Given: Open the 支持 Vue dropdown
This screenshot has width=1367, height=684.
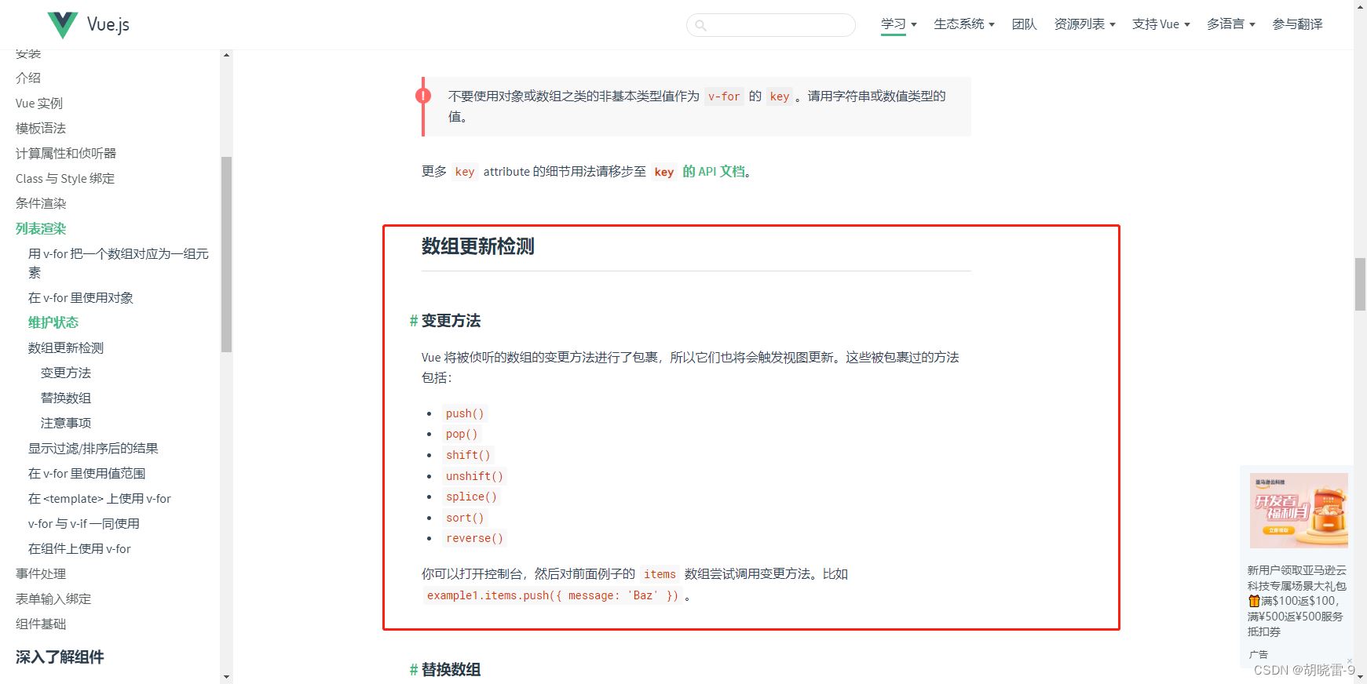Looking at the screenshot, I should tap(1161, 24).
